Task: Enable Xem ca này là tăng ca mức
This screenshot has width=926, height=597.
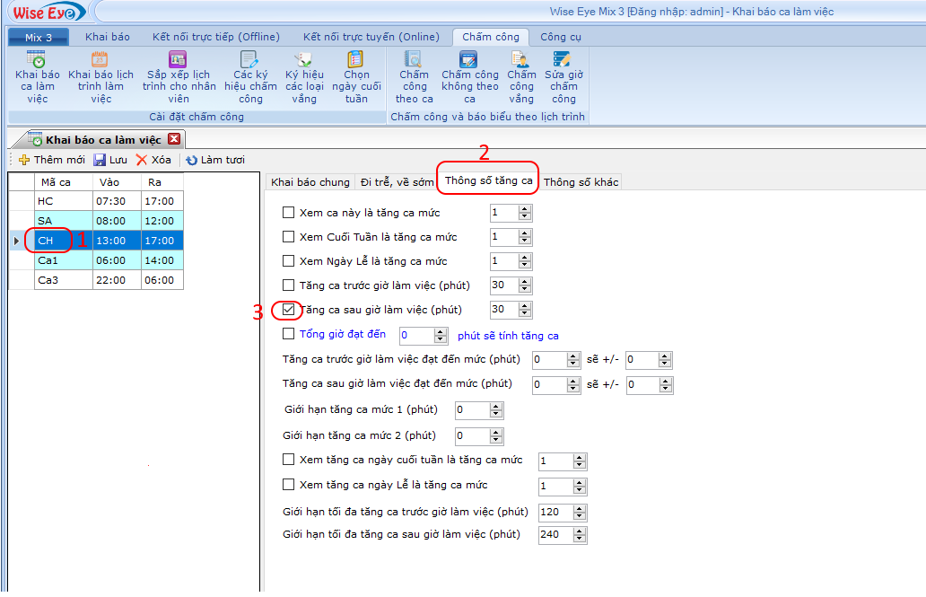Action: 289,213
